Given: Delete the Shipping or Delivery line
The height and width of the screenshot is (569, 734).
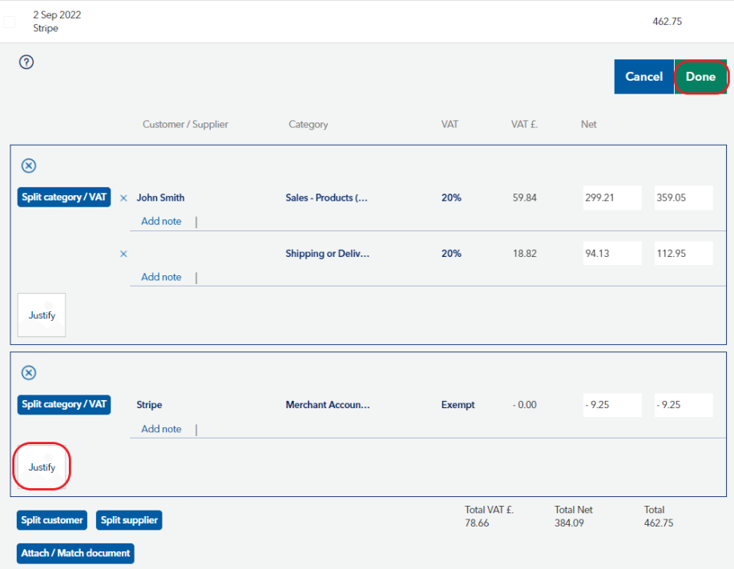Looking at the screenshot, I should (123, 254).
